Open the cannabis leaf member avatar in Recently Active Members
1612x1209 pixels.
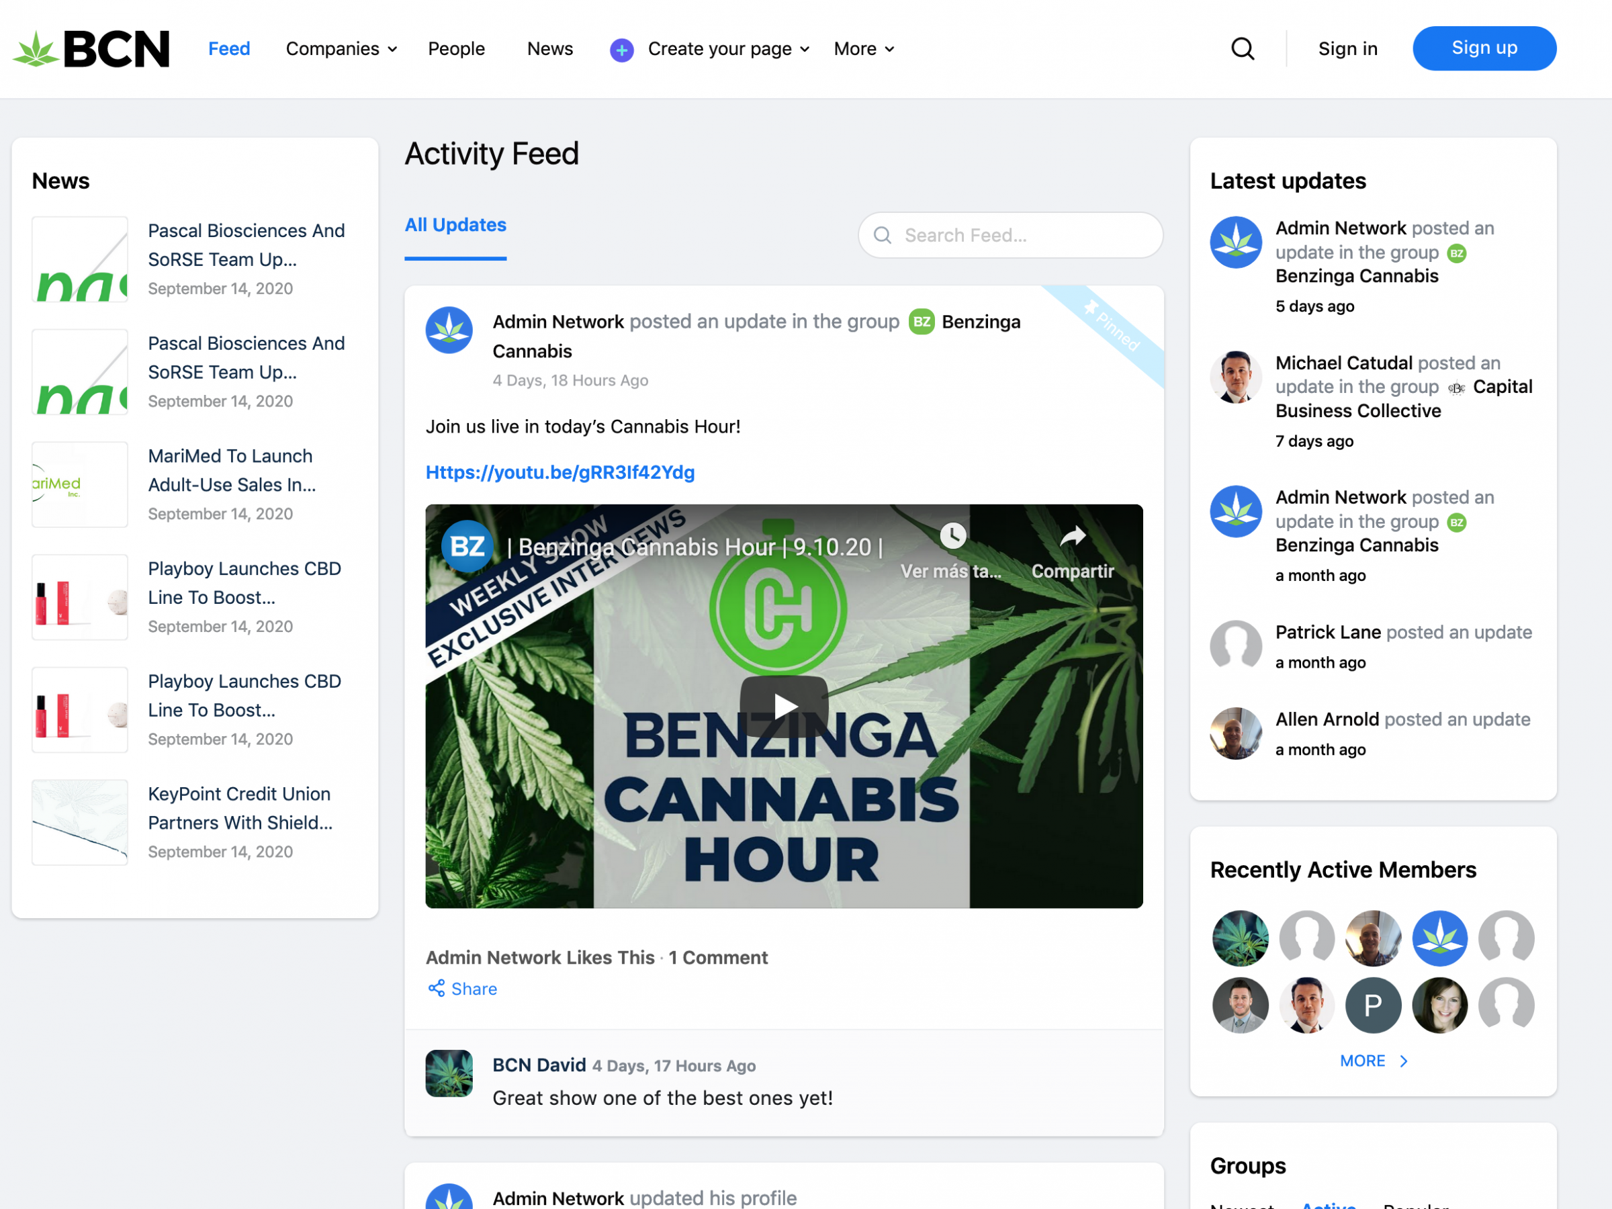(1241, 938)
